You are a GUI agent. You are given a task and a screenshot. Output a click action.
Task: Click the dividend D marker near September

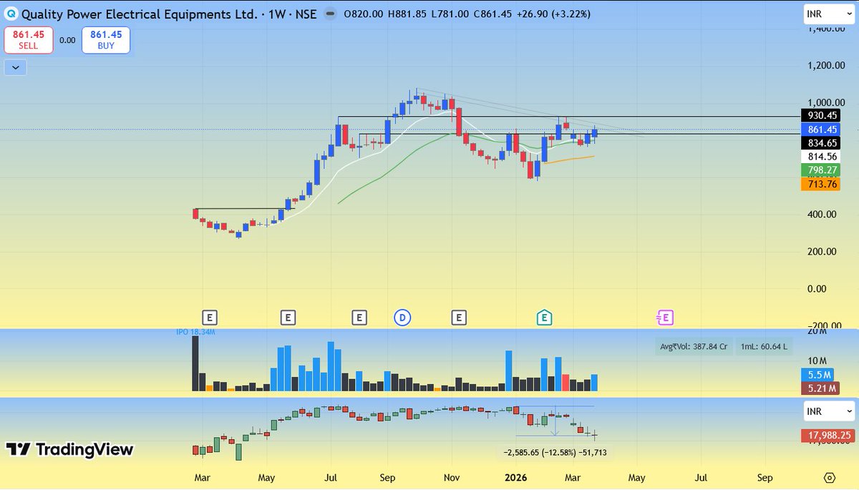click(402, 318)
